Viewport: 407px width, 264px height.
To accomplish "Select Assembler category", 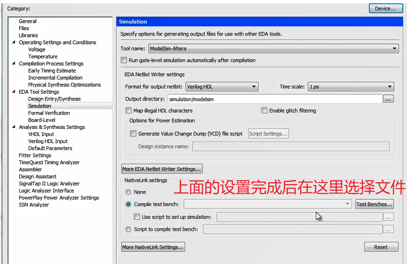I will [x=31, y=169].
